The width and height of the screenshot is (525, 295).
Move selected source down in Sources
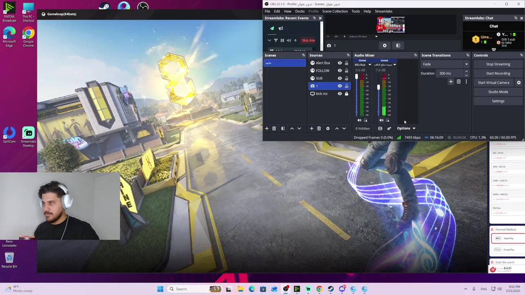[x=344, y=129]
